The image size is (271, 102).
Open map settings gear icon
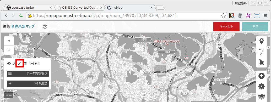pos(262,86)
